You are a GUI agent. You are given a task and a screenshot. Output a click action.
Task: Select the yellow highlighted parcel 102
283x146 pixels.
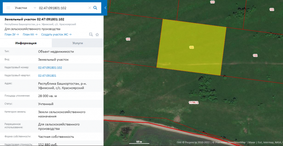pos(191,47)
